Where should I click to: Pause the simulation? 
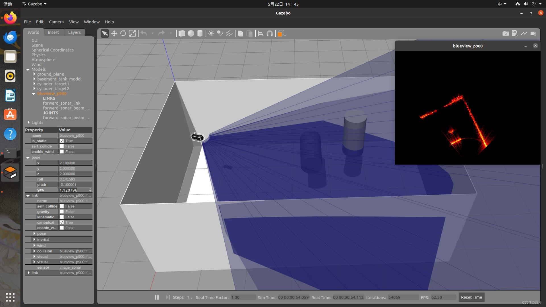click(x=157, y=297)
